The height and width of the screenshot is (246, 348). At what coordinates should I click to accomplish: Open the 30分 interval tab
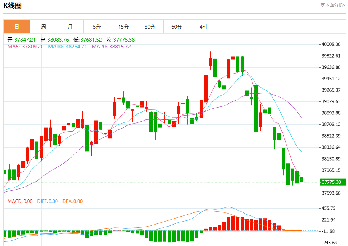click(x=150, y=27)
